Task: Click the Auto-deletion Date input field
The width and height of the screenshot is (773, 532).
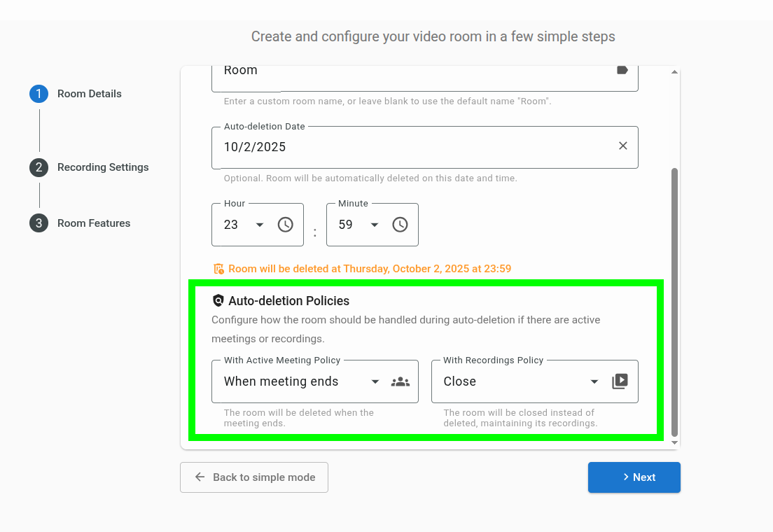Action: click(413, 147)
